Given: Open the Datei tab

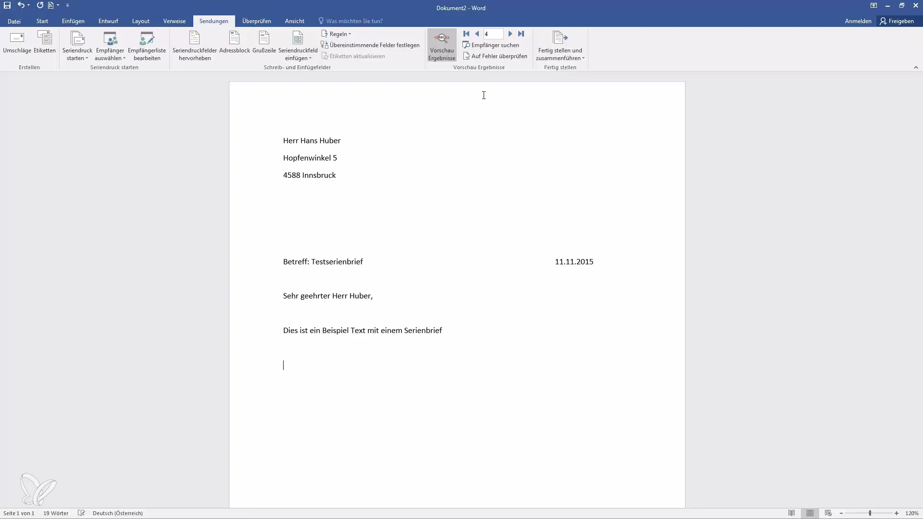Looking at the screenshot, I should pos(14,21).
